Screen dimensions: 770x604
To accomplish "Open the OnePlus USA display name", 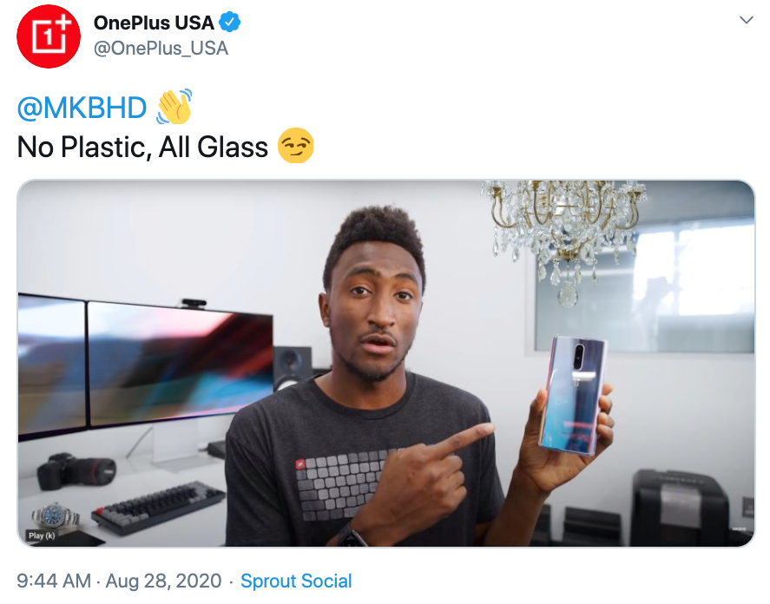I will pos(154,23).
